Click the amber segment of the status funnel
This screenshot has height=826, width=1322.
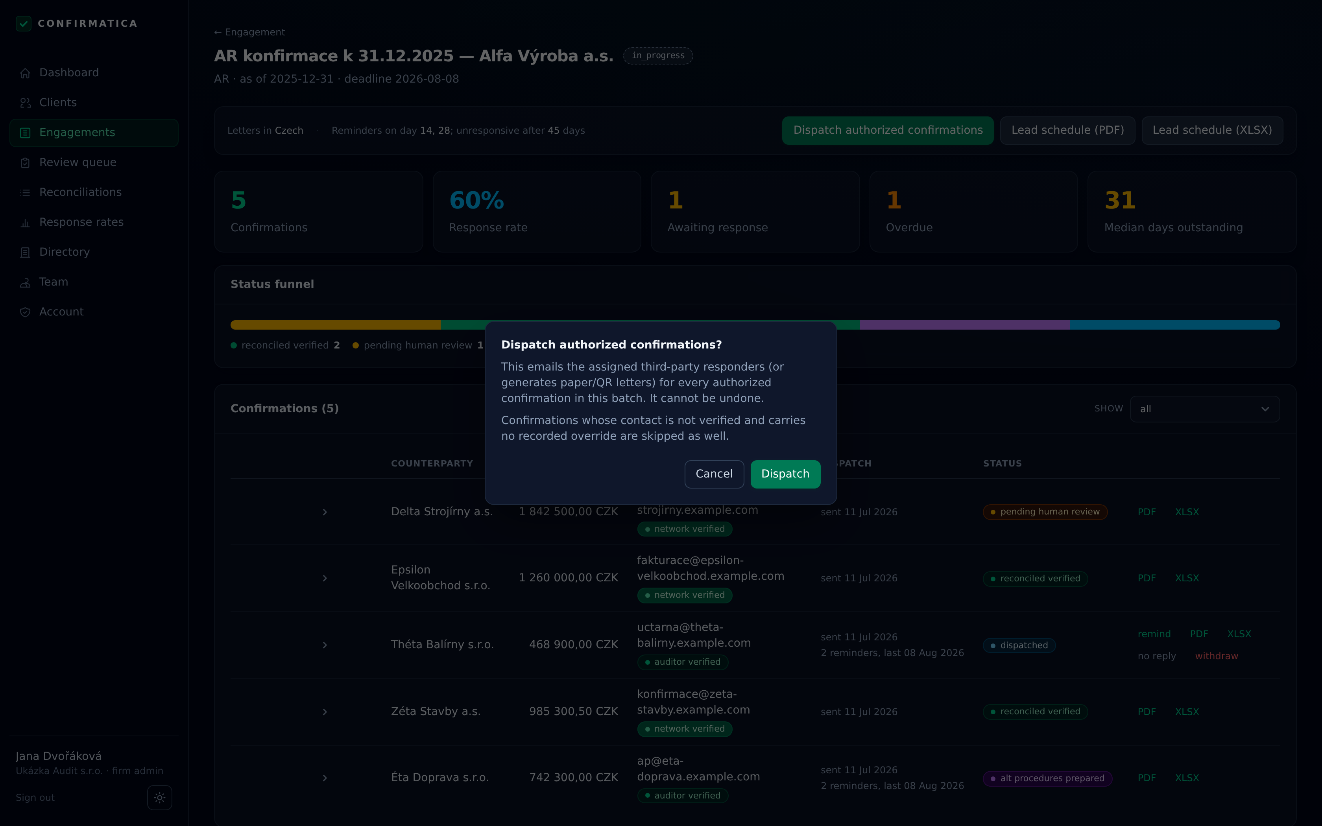pyautogui.click(x=335, y=325)
